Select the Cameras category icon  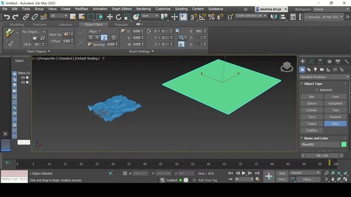click(x=322, y=69)
